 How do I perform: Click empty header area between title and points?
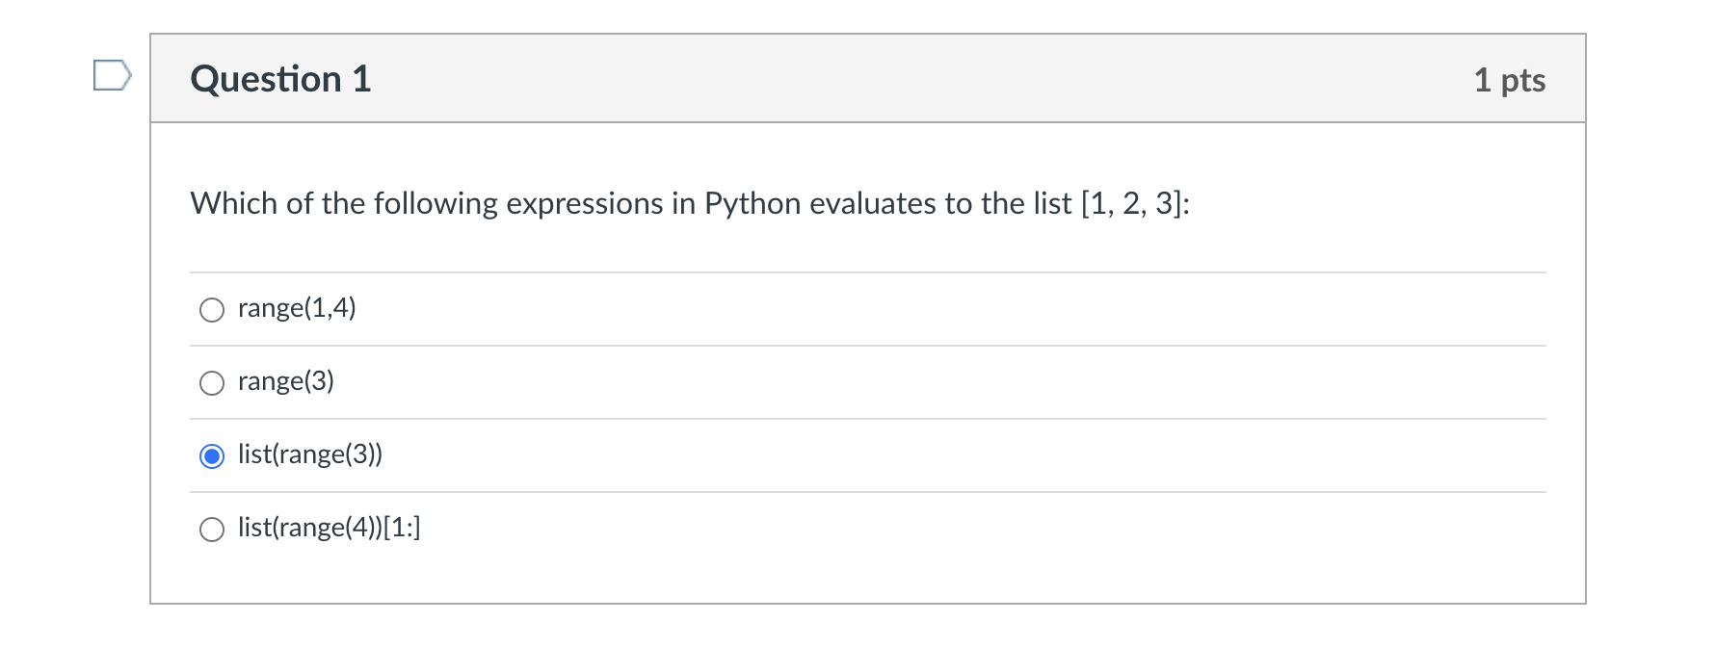click(x=915, y=79)
